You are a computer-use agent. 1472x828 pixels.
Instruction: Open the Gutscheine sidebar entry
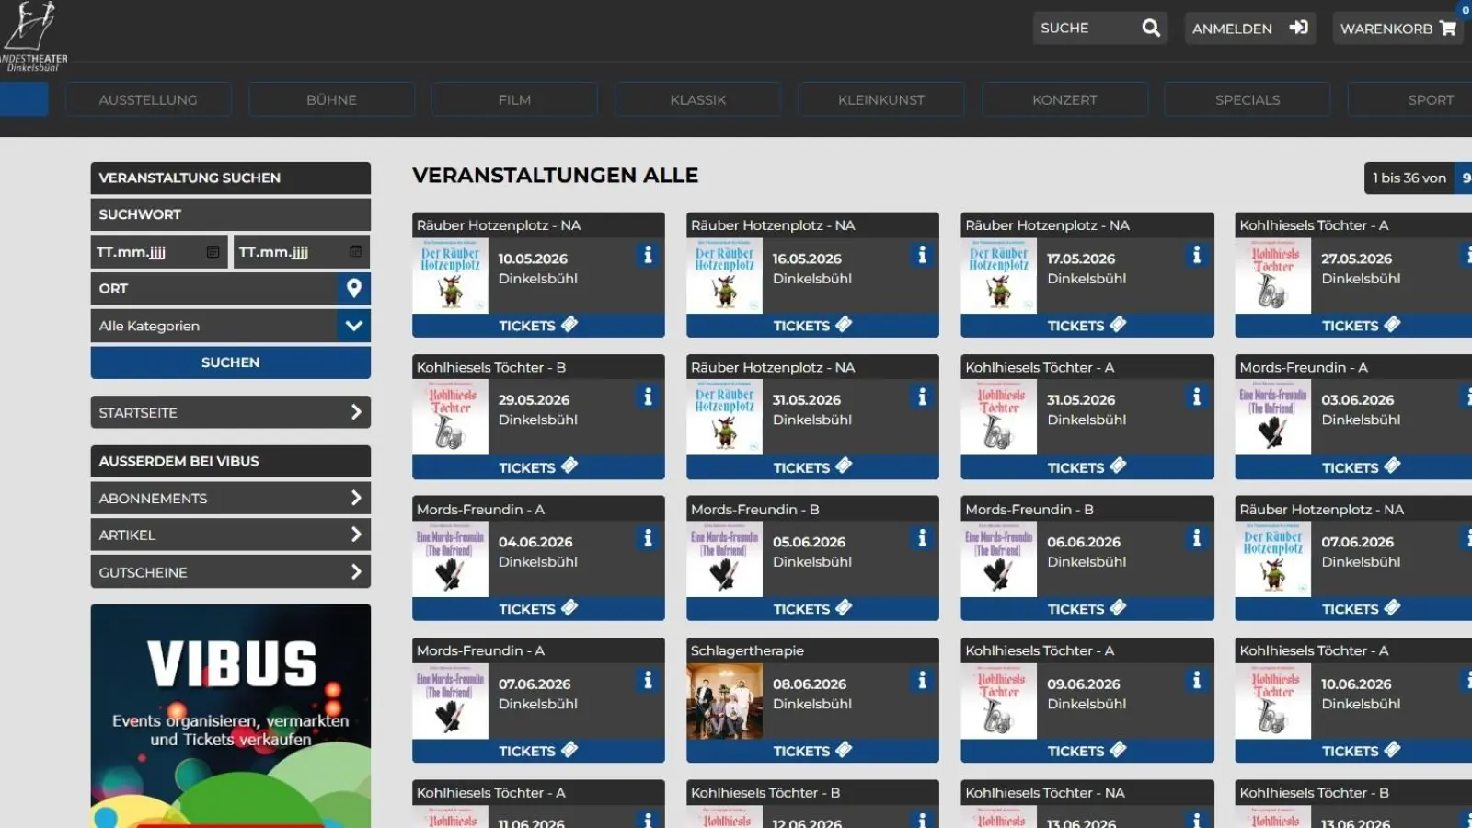coord(231,571)
